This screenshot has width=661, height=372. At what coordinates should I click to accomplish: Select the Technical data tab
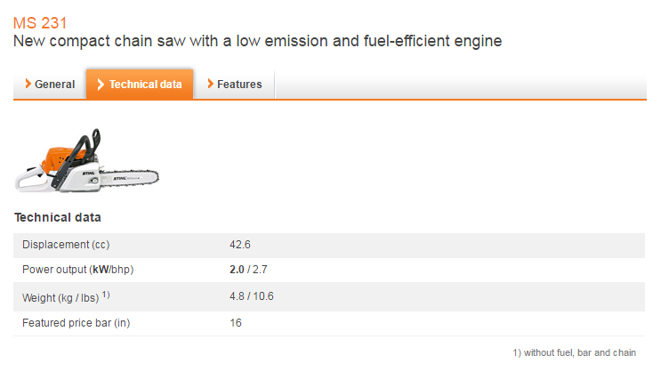140,85
